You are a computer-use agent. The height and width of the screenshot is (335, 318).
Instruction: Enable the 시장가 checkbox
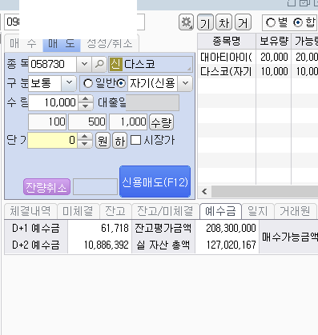pyautogui.click(x=135, y=140)
